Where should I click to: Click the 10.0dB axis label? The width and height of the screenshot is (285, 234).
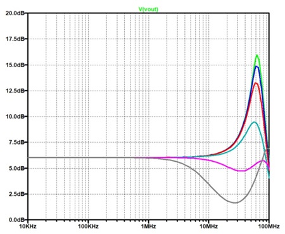click(x=15, y=117)
